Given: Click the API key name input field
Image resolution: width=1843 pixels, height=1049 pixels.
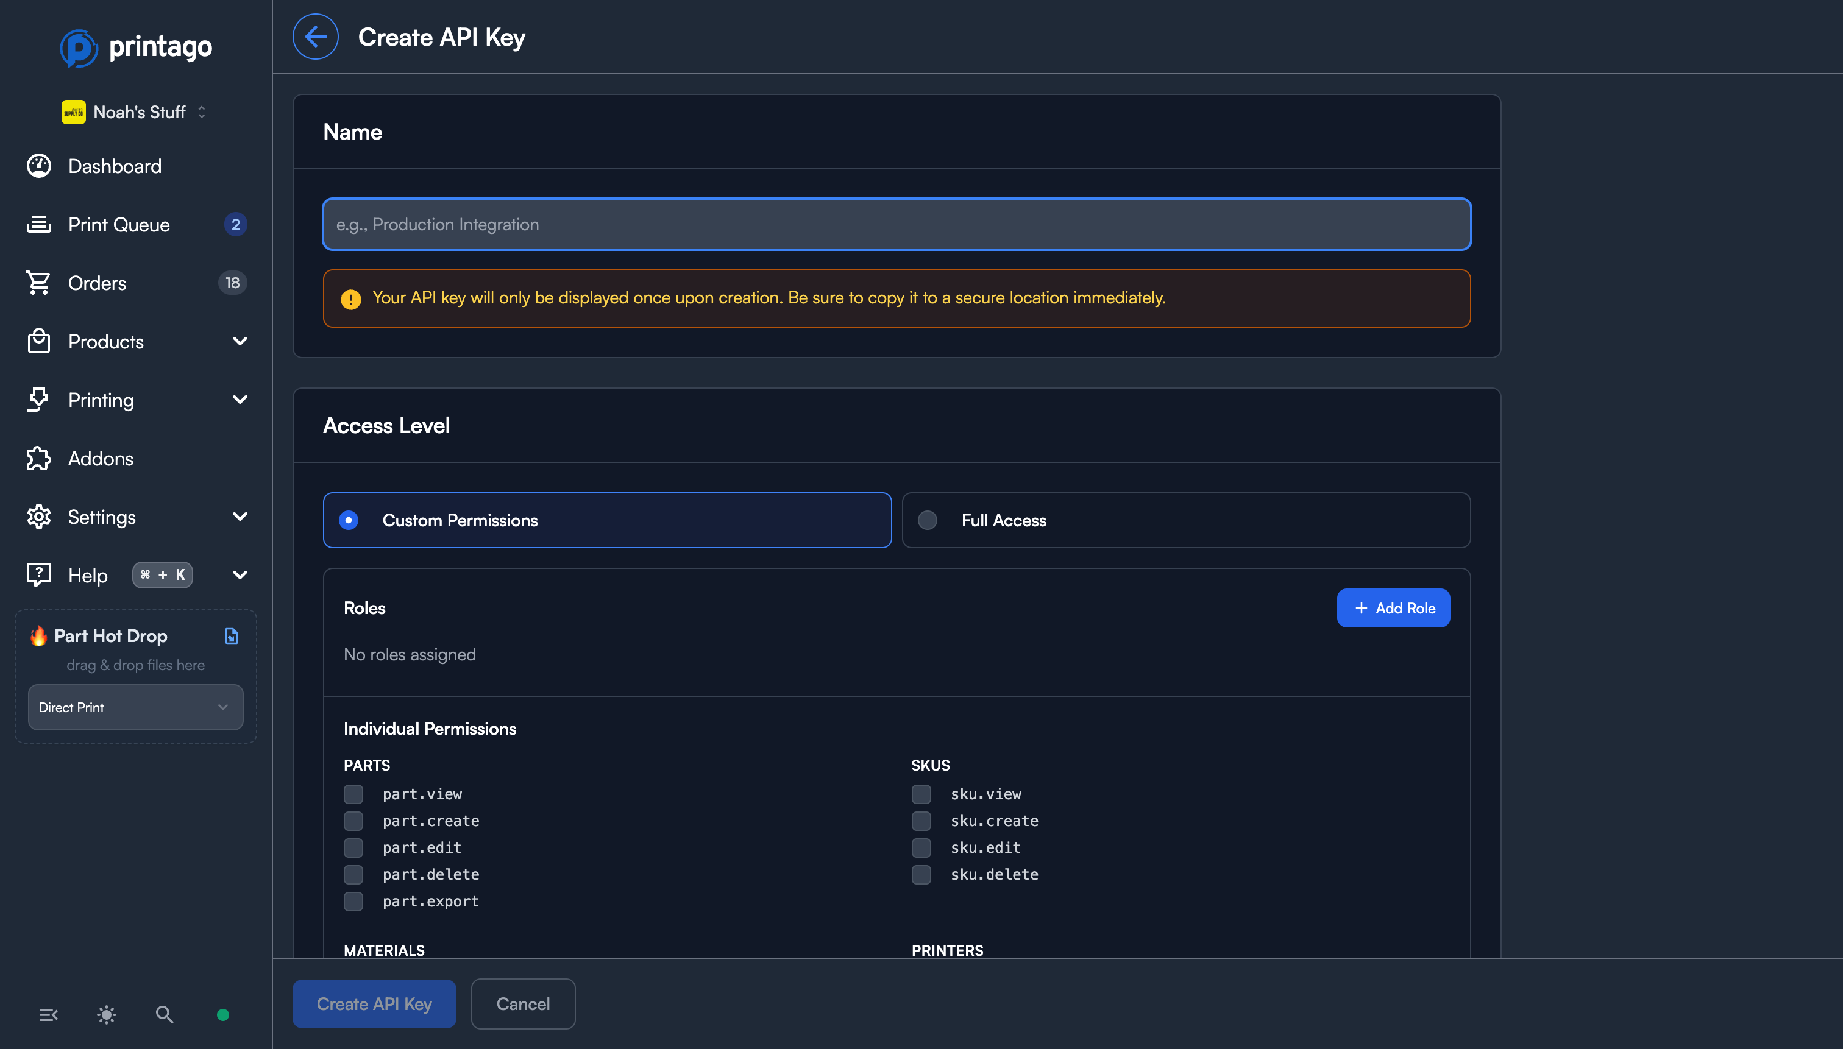Looking at the screenshot, I should 897,224.
